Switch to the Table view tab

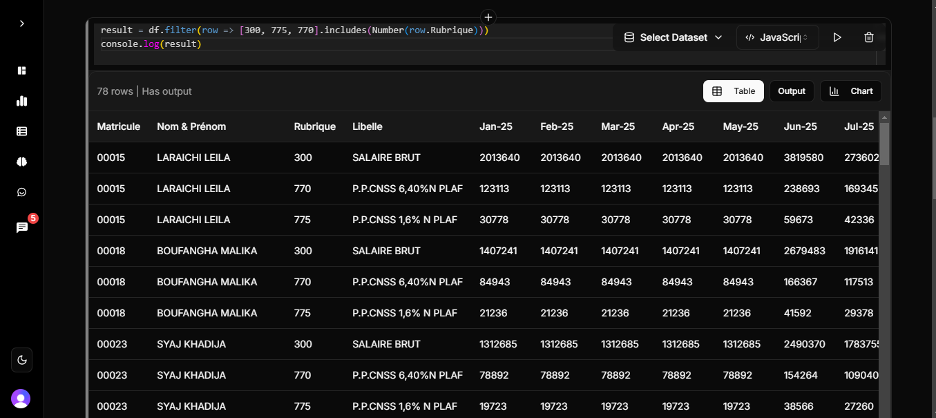(734, 91)
